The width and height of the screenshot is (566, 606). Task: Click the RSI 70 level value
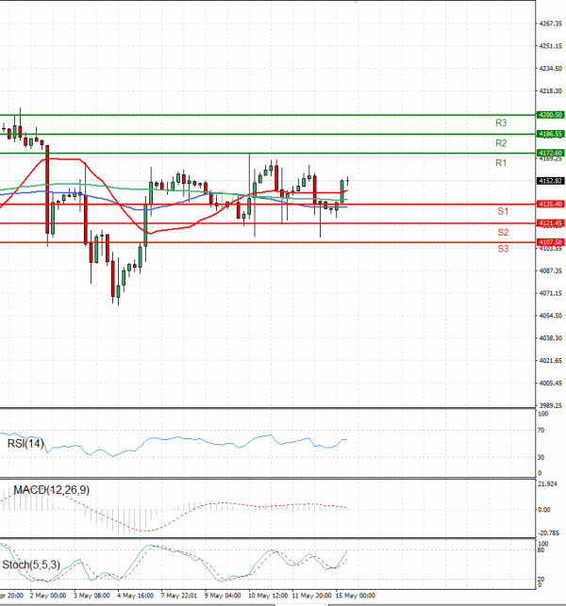541,430
